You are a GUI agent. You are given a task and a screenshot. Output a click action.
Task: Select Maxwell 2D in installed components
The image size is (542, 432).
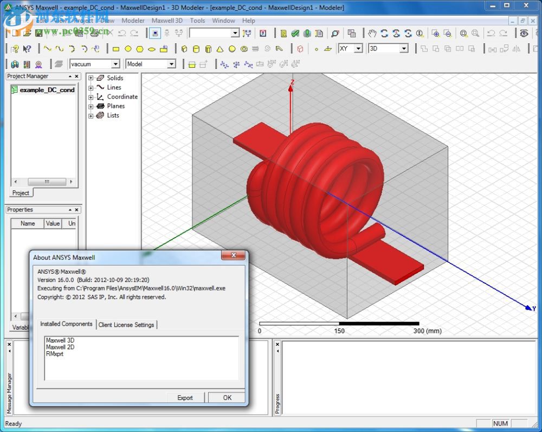pyautogui.click(x=60, y=347)
